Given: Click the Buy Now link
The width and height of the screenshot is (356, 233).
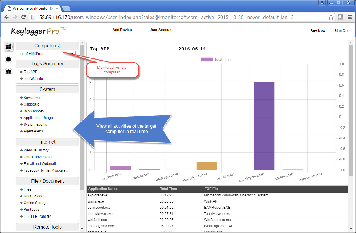Looking at the screenshot, I should (x=318, y=31).
